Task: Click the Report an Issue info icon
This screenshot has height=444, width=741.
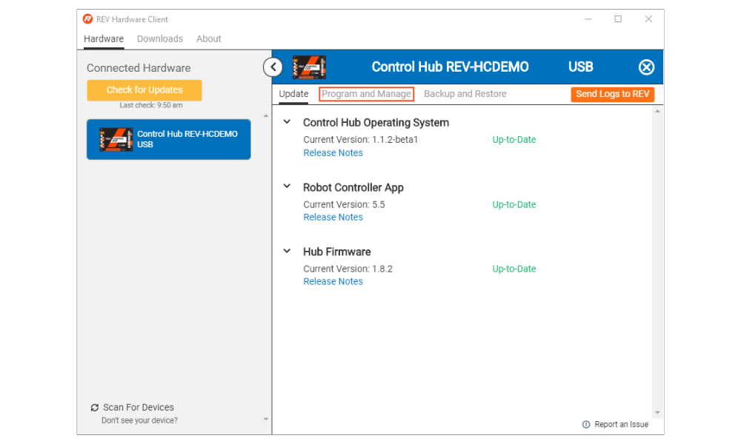Action: pos(586,425)
